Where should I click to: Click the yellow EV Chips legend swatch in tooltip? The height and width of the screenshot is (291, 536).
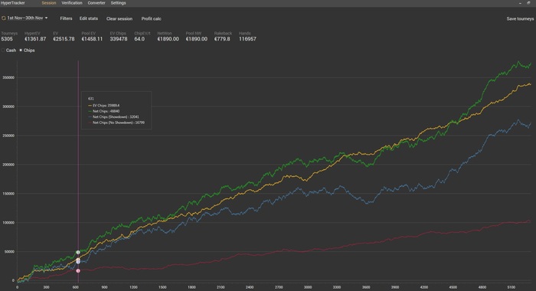point(90,106)
